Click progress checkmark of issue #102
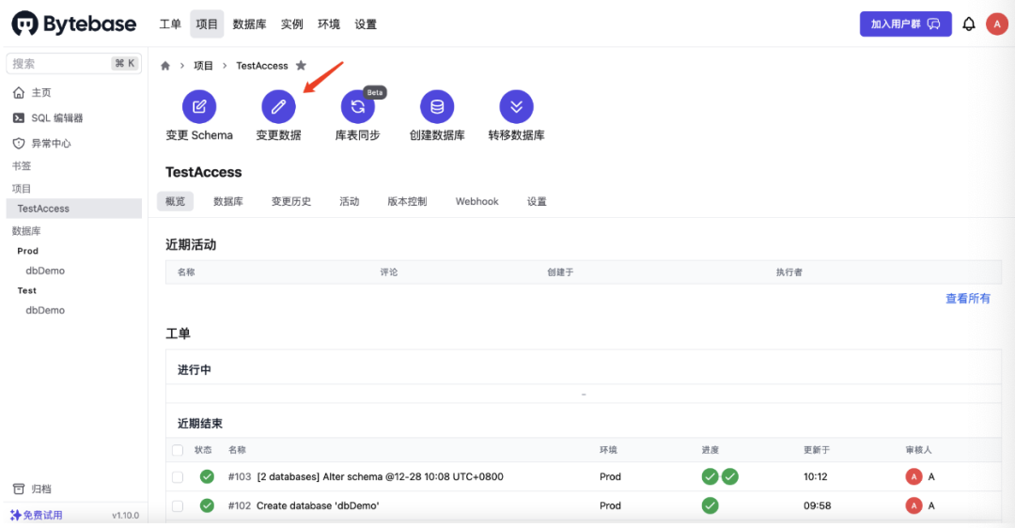This screenshot has height=528, width=1015. click(x=710, y=505)
